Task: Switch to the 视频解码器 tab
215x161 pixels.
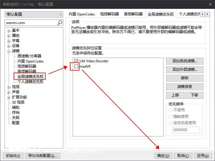Action: (109, 14)
